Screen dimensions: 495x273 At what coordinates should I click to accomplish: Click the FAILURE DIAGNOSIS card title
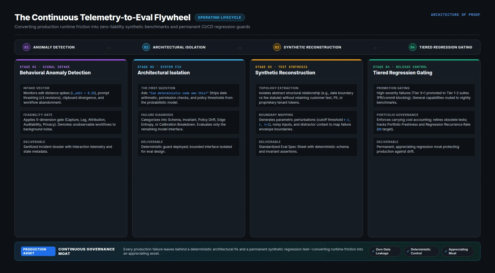157,115
